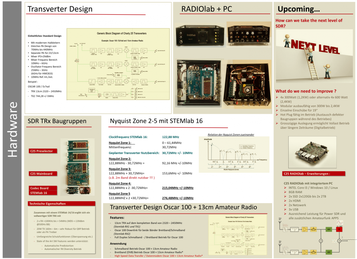The image size is (357, 259).
Task: Click Transverter Design Oscar 100 + 13cm heading
Action: pos(183,207)
